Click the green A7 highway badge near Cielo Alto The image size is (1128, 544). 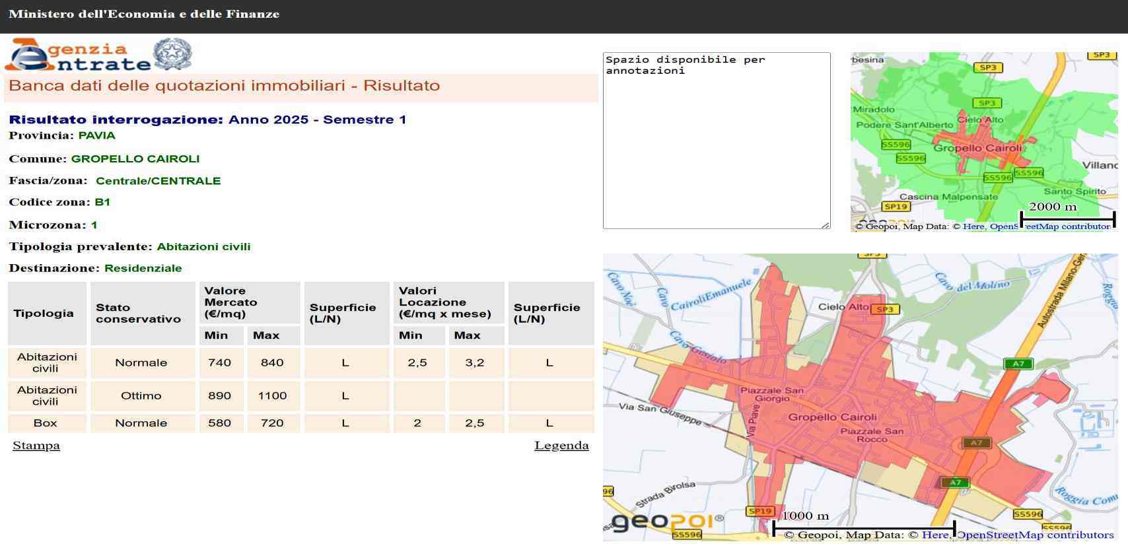pyautogui.click(x=1018, y=364)
